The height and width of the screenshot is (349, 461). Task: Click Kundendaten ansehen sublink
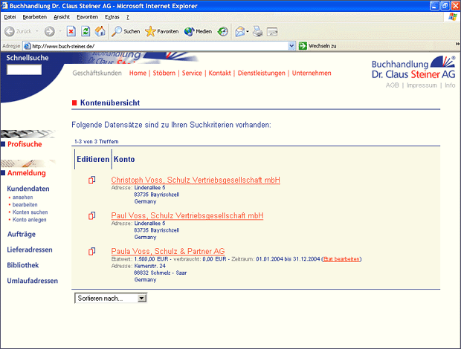tap(22, 198)
